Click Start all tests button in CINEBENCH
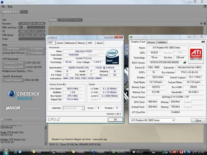 click(x=13, y=48)
